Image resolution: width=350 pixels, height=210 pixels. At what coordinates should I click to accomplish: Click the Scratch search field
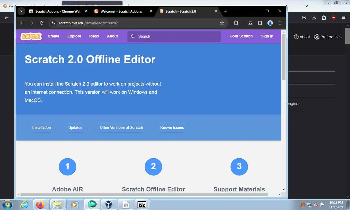[174, 36]
